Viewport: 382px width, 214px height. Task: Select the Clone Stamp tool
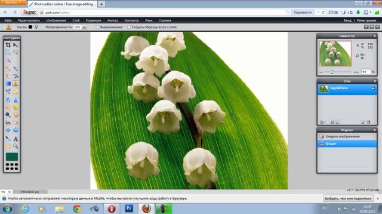(x=16, y=84)
